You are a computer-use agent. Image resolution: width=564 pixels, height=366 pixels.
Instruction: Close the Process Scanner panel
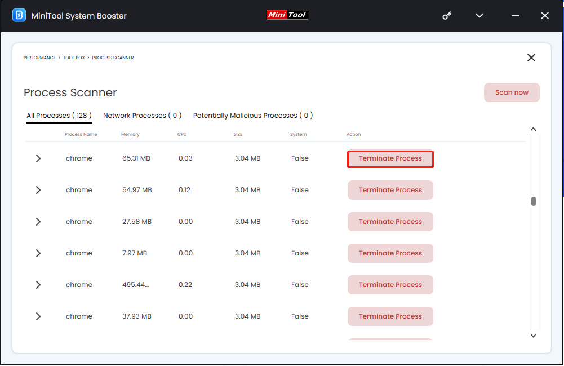[531, 58]
